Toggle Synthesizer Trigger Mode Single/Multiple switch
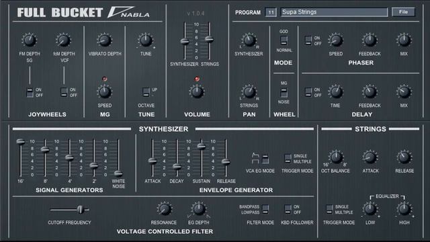This screenshot has height=242, width=430. pyautogui.click(x=288, y=159)
